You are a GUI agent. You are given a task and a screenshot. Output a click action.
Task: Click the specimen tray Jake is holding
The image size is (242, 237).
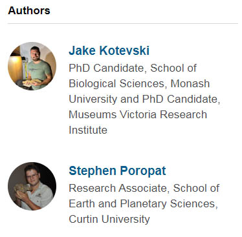(x=32, y=83)
